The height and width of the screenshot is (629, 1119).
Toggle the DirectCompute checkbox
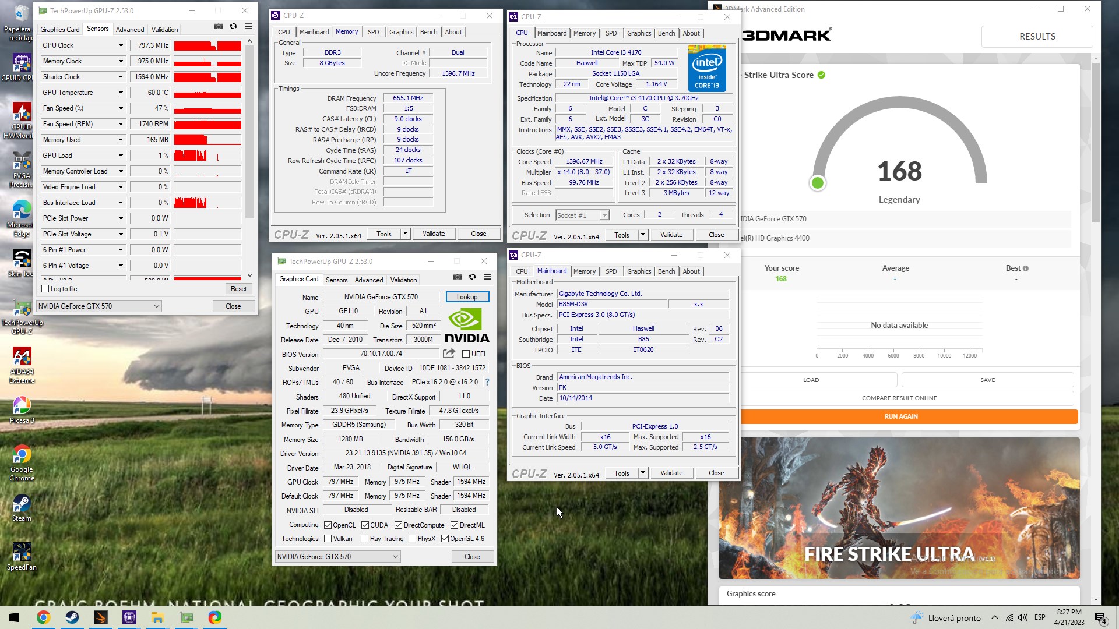click(x=398, y=525)
